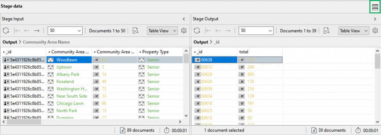381x135 pixels.
Task: Toggle stacked layout icon in Stage data header
Action: coord(375,7)
